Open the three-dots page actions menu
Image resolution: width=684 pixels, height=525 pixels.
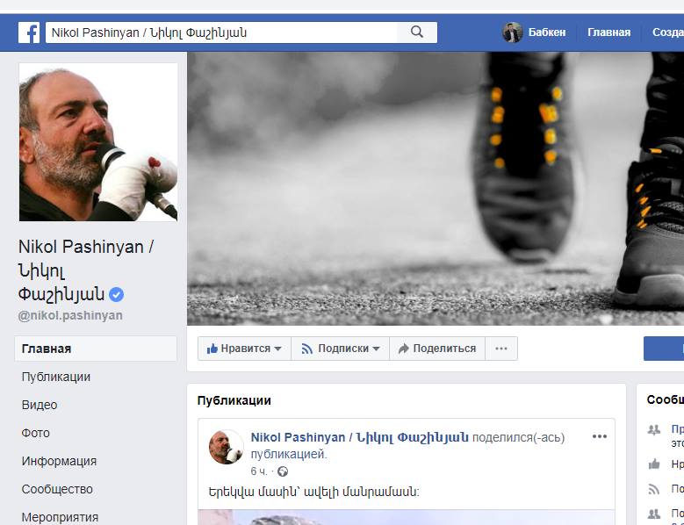click(501, 349)
